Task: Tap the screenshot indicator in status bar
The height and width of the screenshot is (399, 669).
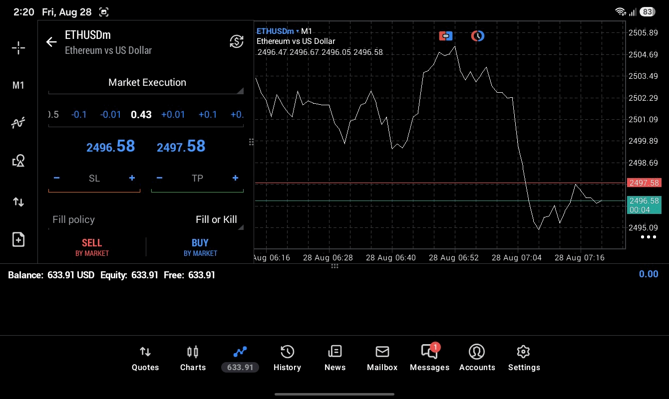Action: [104, 12]
